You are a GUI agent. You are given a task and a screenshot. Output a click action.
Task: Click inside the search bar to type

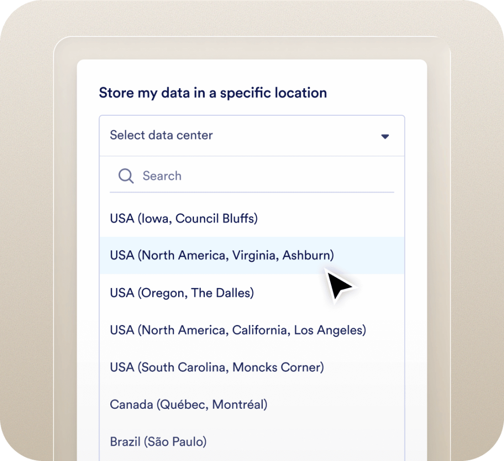click(x=221, y=176)
